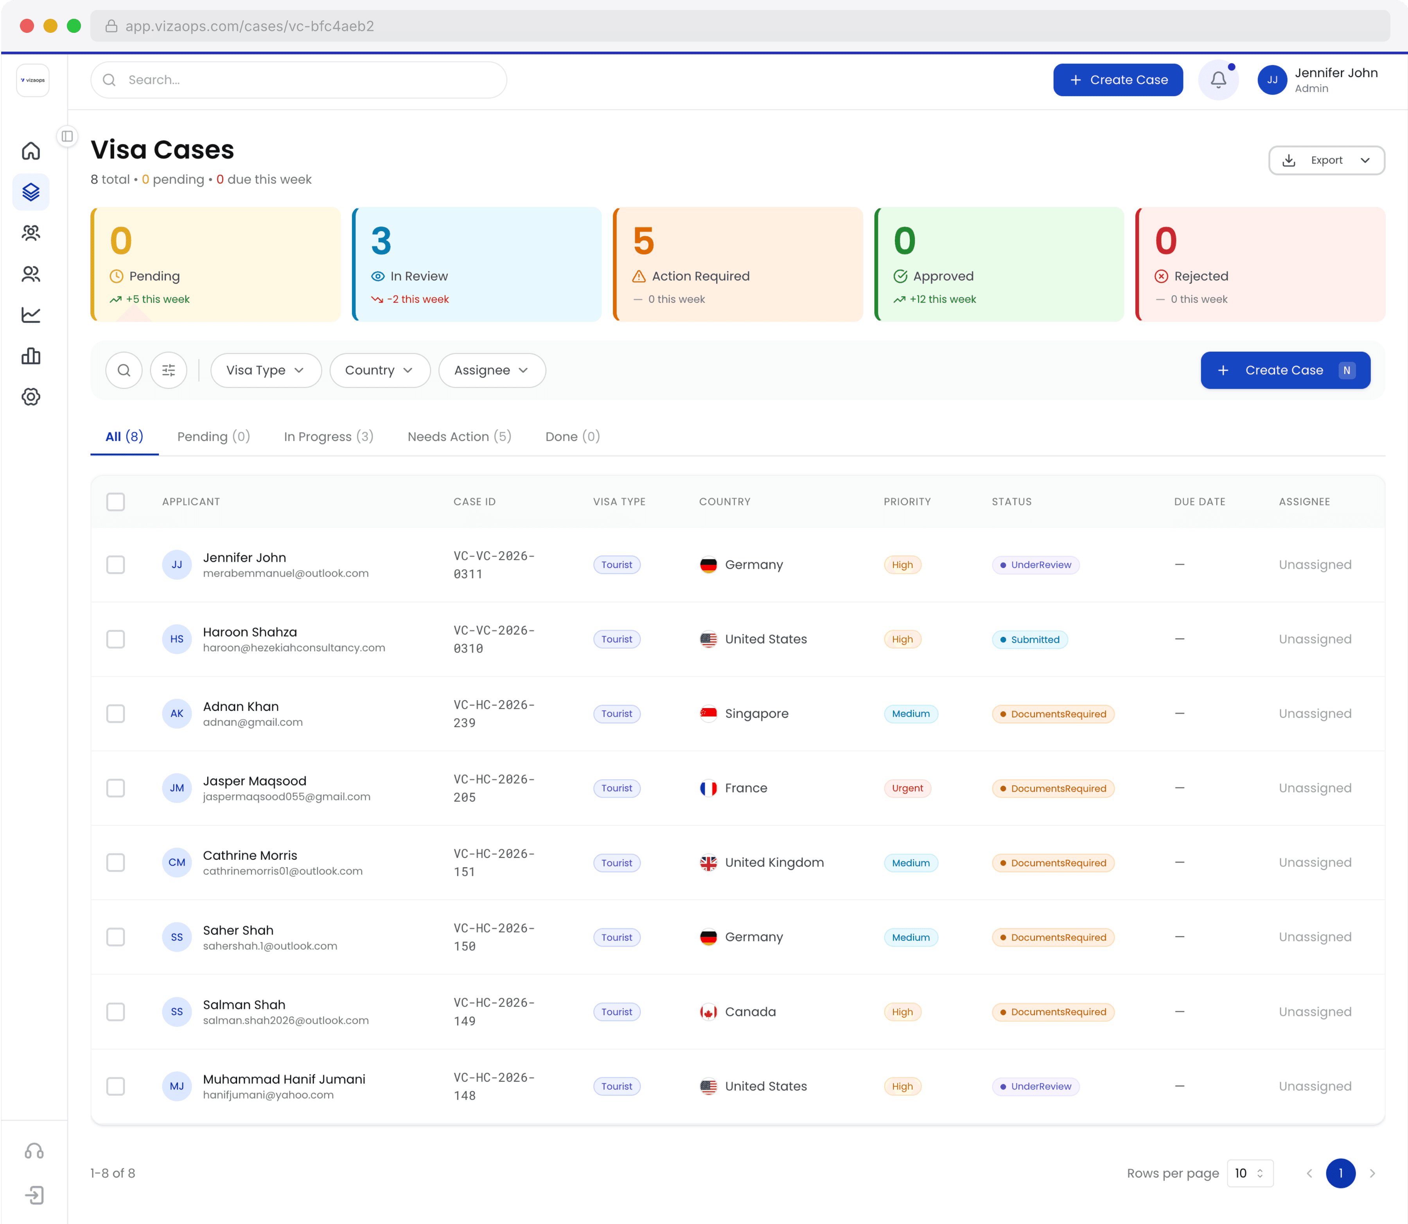Open the Export dropdown menu

pyautogui.click(x=1326, y=160)
